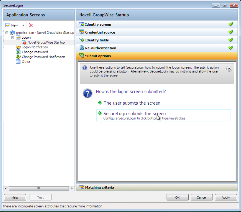Image resolution: width=241 pixels, height=212 pixels.
Task: Click the Identify screen icon
Action: [82, 24]
